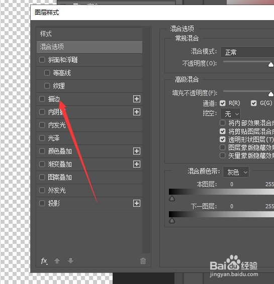The width and height of the screenshot is (274, 284).
Task: Add another 渐变叠加 effect with plus icon
Action: point(136,164)
